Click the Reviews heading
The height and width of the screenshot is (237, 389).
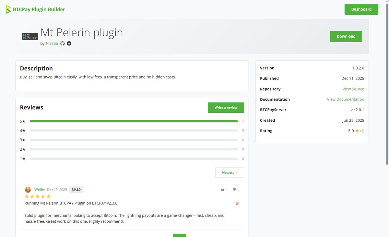31,107
